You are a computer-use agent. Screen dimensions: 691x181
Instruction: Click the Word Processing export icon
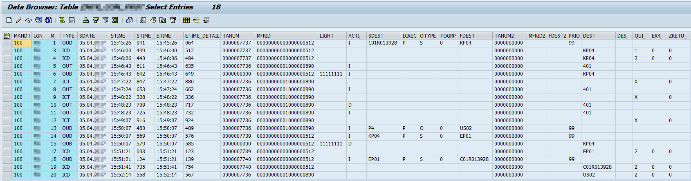click(x=153, y=20)
